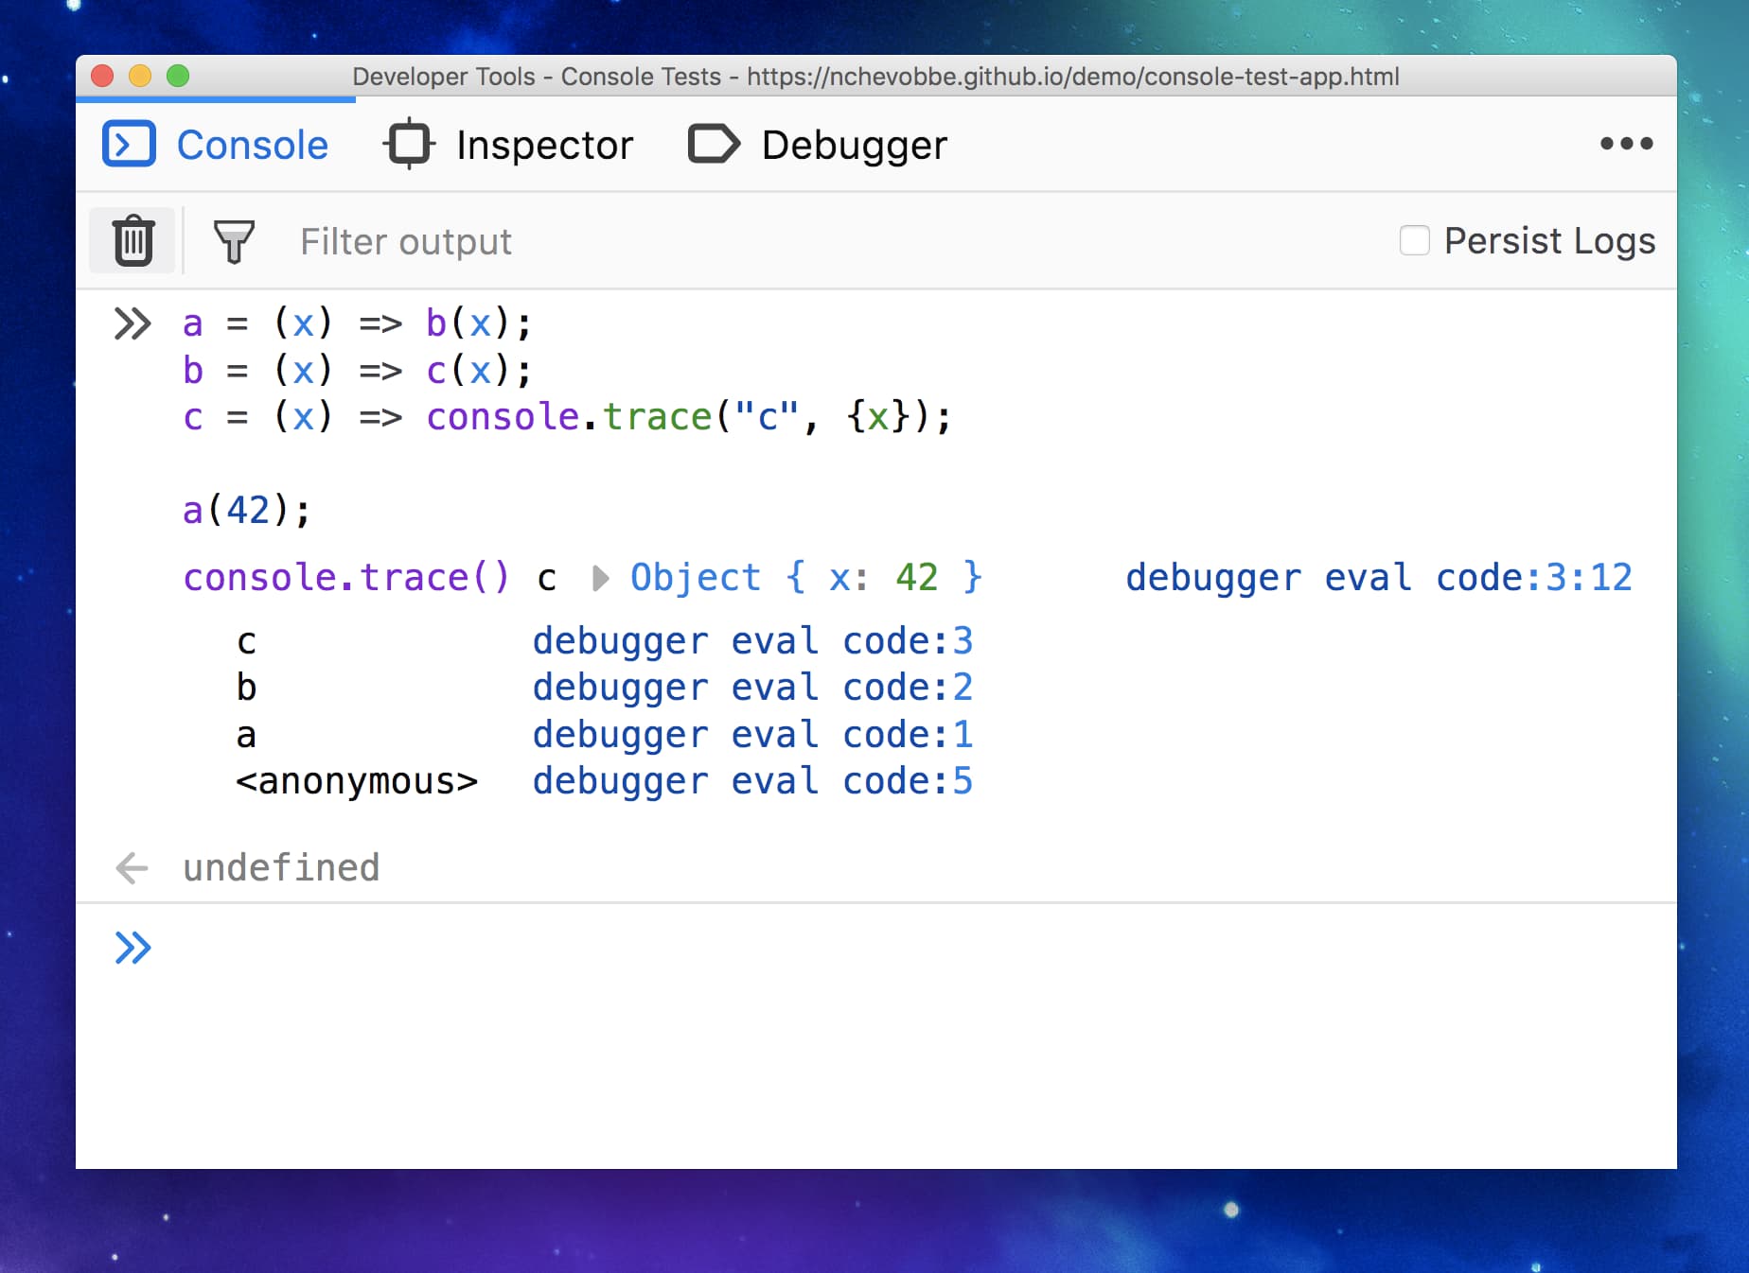This screenshot has height=1273, width=1749.
Task: Click the console.trace("c", {x}) code line
Action: [567, 417]
